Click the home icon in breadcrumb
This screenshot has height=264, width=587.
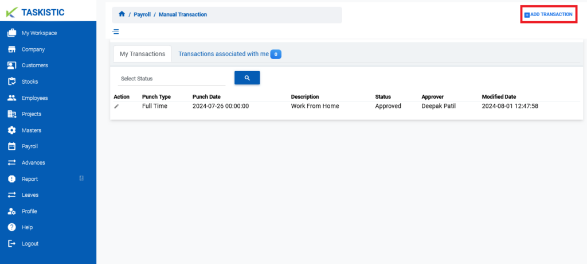click(x=122, y=14)
